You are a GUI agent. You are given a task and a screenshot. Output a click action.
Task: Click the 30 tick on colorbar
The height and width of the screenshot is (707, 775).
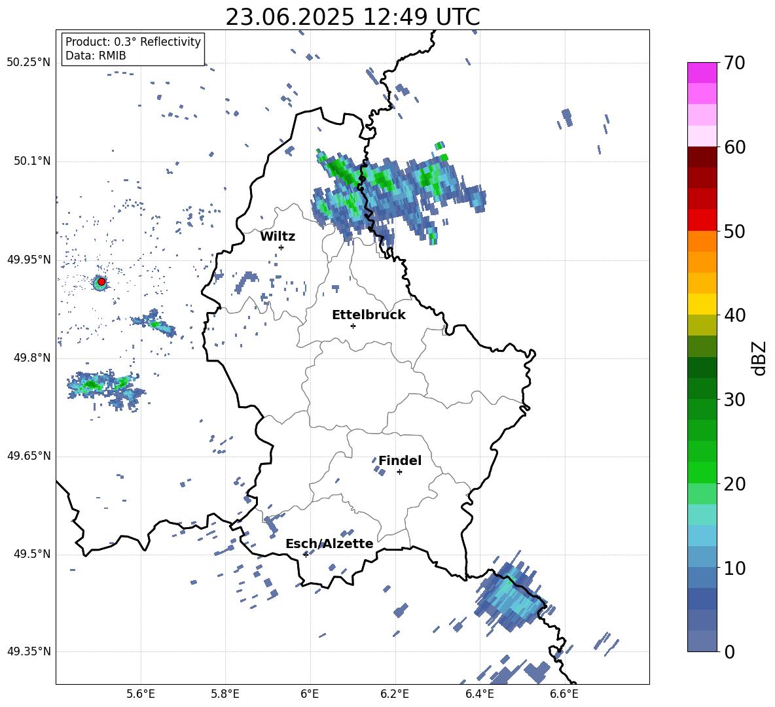[734, 399]
